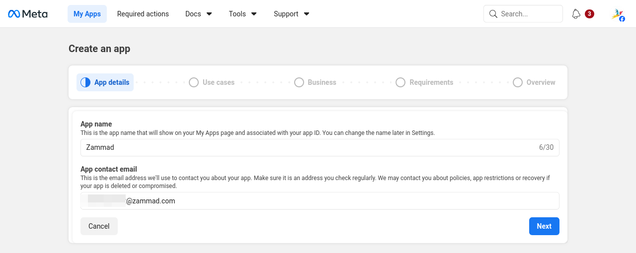Open the Tools menu
This screenshot has height=253, width=636.
pos(243,14)
